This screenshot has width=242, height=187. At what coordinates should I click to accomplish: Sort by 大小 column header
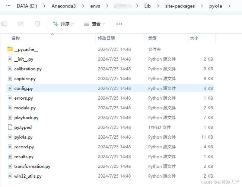click(194, 38)
